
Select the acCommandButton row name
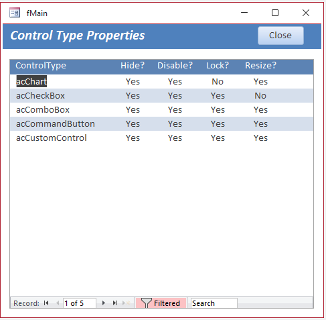pyautogui.click(x=56, y=124)
